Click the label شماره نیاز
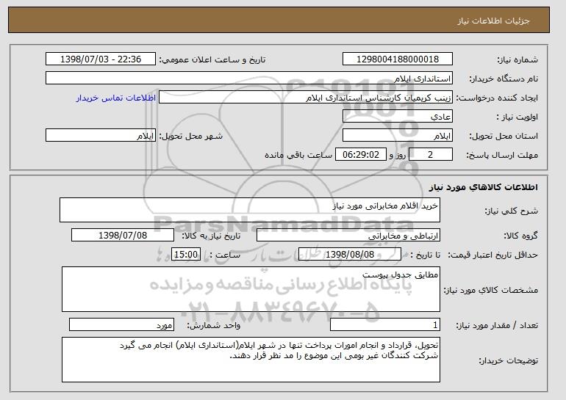Viewport: 566px width, 400px height. pos(517,59)
